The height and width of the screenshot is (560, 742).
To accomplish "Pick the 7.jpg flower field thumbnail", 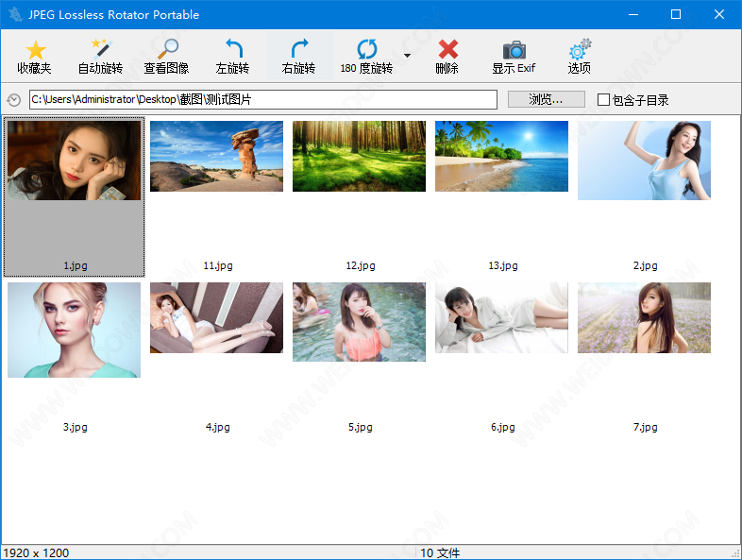I will click(644, 318).
